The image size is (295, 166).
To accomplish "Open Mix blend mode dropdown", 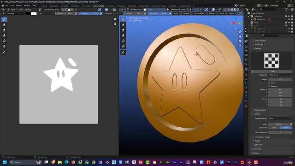I will (x=46, y=13).
